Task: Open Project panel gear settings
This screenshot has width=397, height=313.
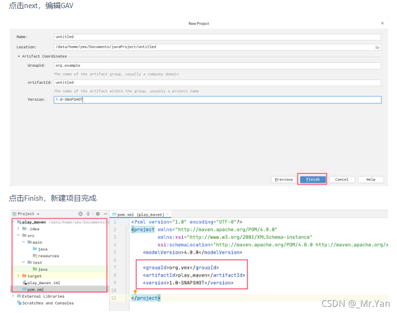Action: click(x=98, y=214)
